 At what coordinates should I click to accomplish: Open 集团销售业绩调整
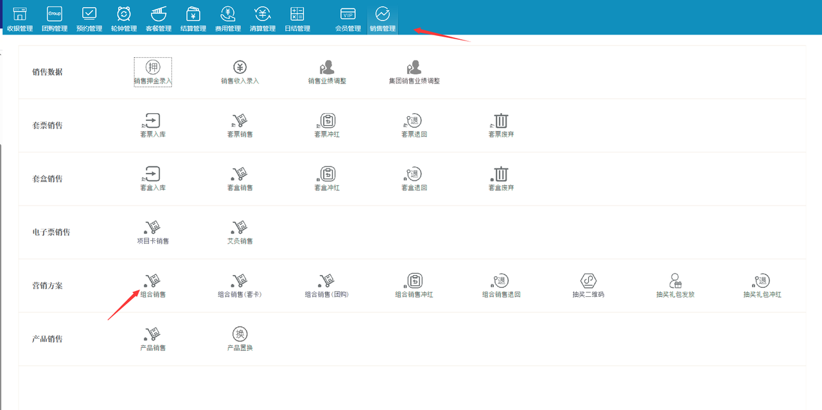pyautogui.click(x=414, y=67)
